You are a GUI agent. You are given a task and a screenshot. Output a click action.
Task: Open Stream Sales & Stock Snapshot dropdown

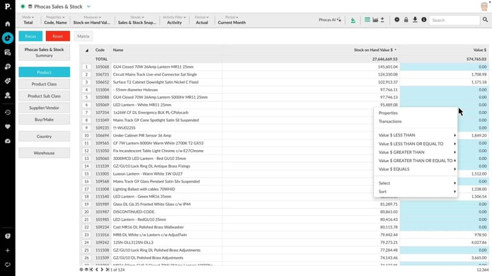pos(137,20)
